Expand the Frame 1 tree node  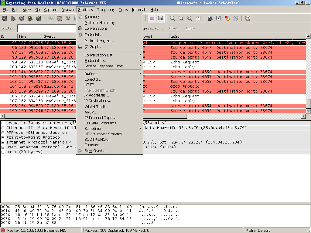coord(3,123)
